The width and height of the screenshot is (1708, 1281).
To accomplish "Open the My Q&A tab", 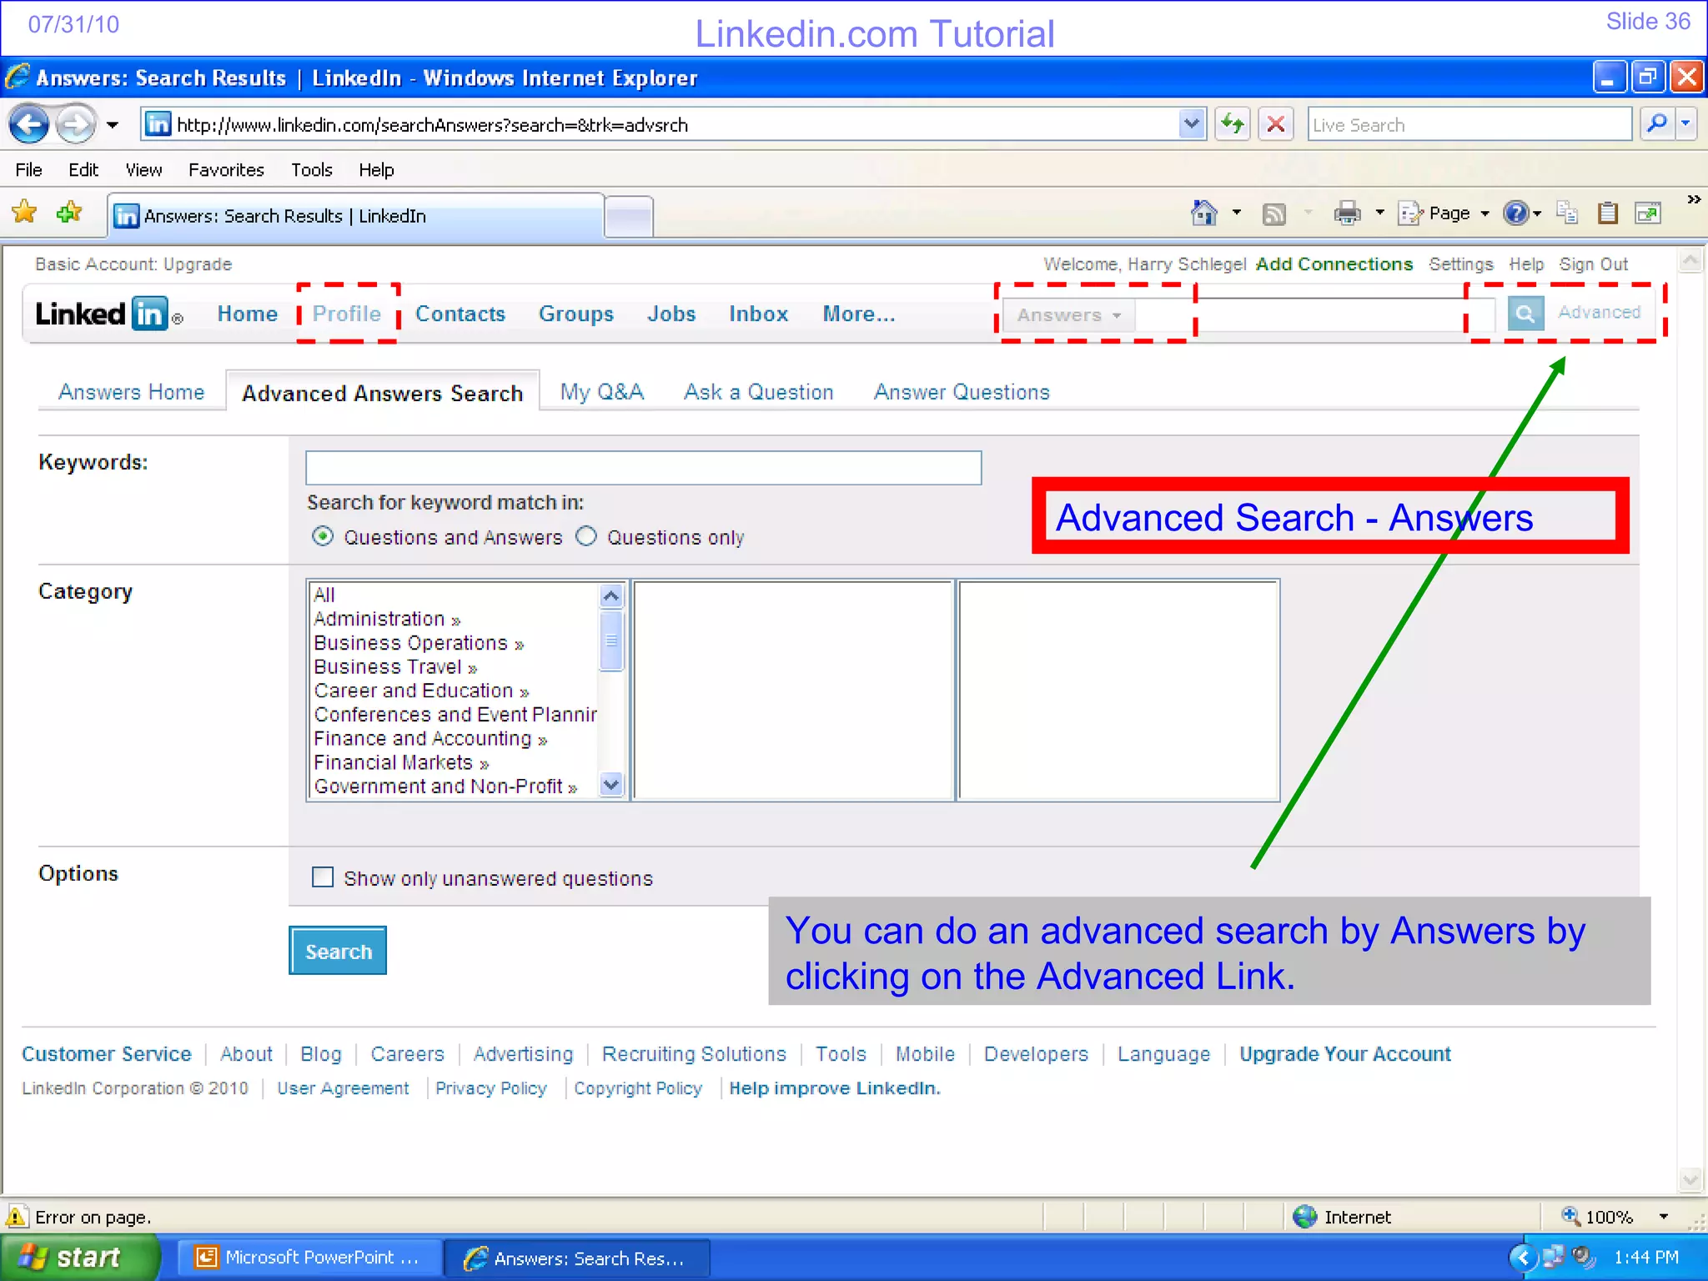I will point(602,392).
